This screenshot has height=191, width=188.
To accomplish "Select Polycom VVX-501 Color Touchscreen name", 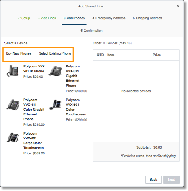I will (76, 107).
